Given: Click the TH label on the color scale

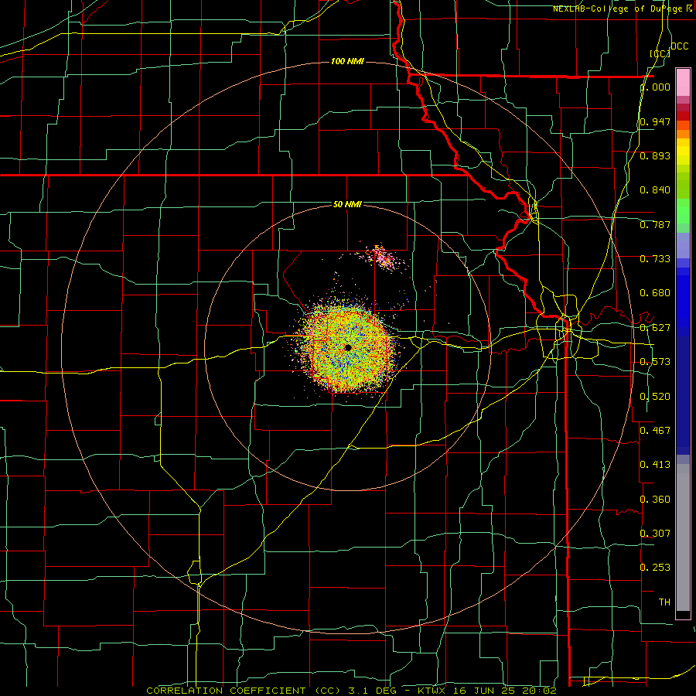Looking at the screenshot, I should [664, 602].
